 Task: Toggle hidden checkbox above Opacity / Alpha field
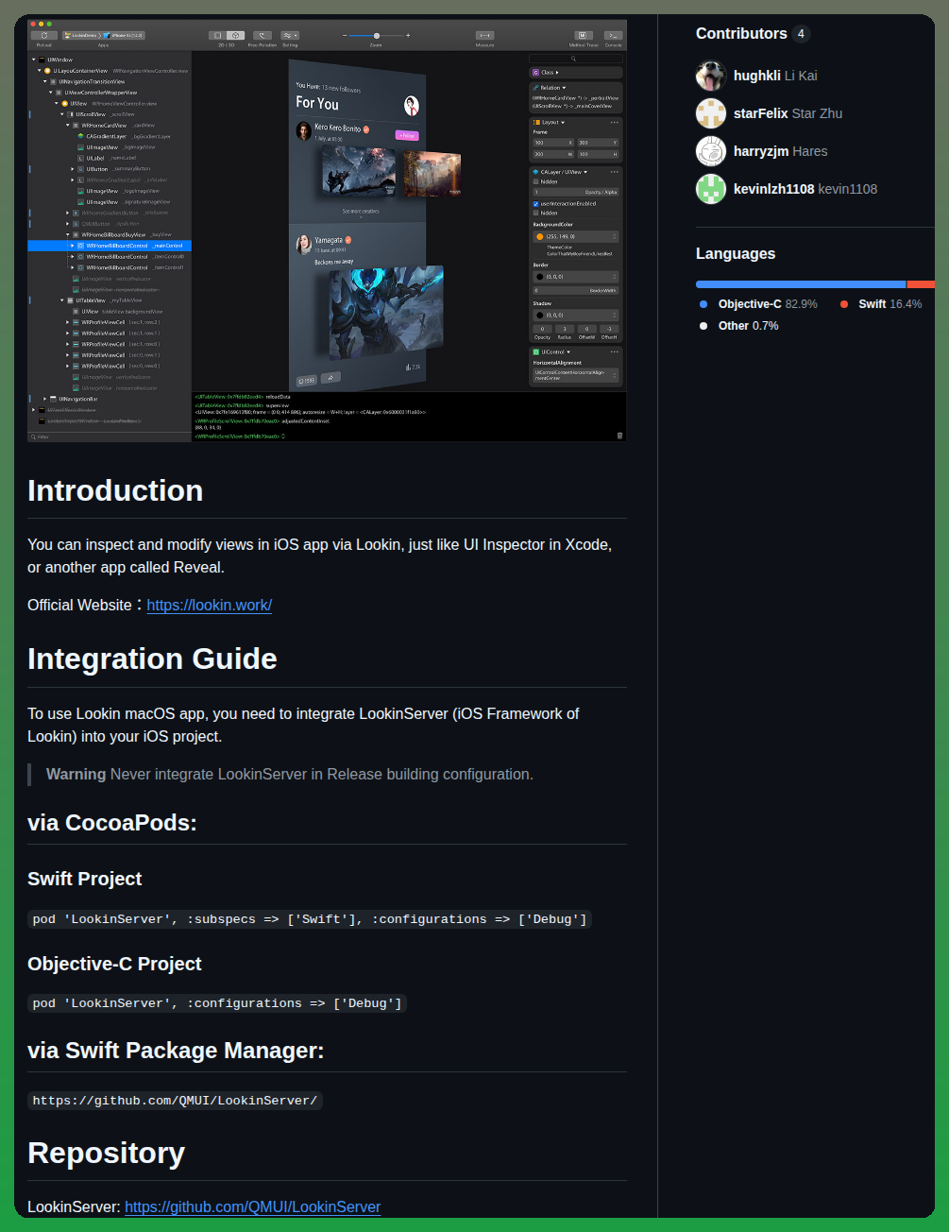coord(536,181)
